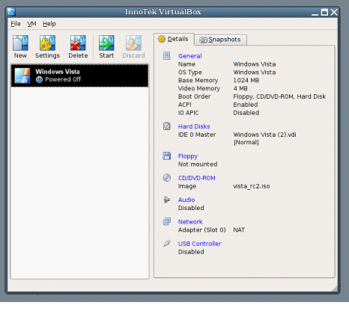The image size is (349, 311).
Task: Open the Help menu
Action: [49, 24]
